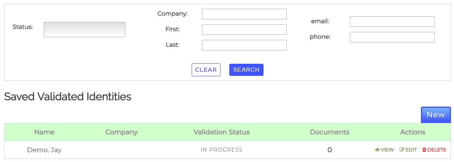Viewport: 454px width, 162px height.
Task: Click the Company column header in table
Action: pyautogui.click(x=121, y=132)
